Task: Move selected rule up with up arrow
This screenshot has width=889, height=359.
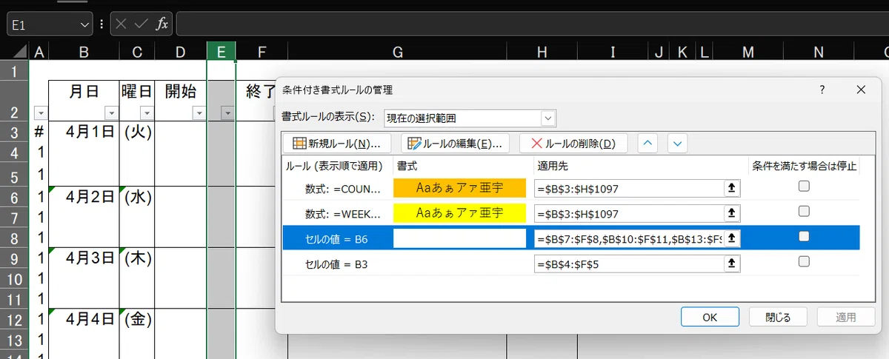Action: [x=648, y=143]
